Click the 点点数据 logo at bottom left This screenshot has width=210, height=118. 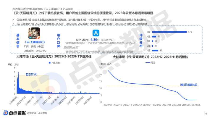pos(14,113)
